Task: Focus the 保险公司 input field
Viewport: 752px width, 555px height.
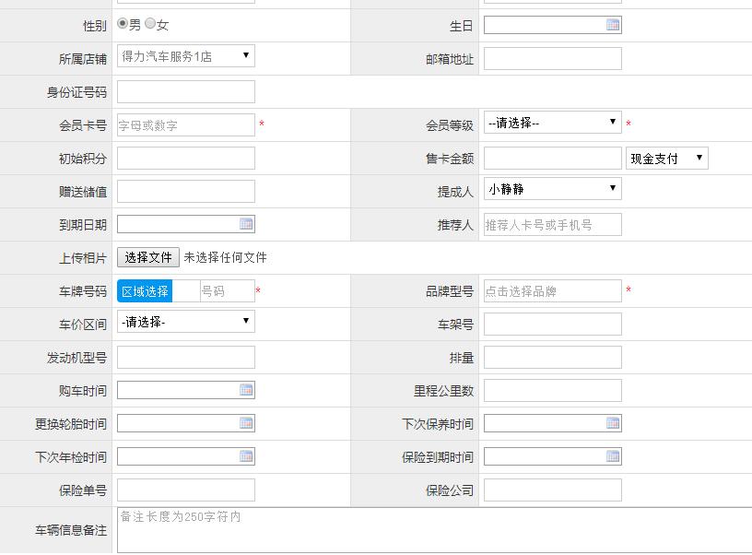Action: pyautogui.click(x=553, y=490)
